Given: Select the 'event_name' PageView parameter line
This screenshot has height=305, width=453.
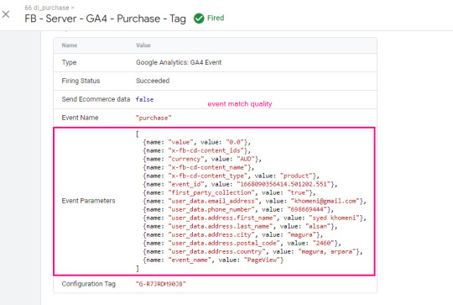Looking at the screenshot, I should pos(213,260).
